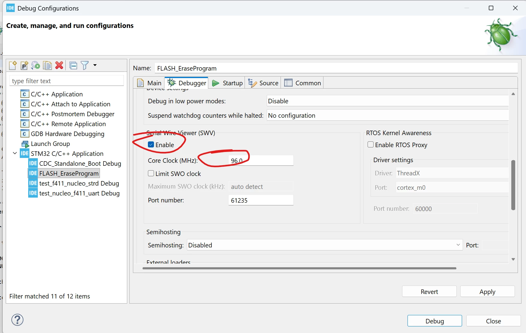Screen dimensions: 526x333
Task: Toggle the Enable RTOS Proxy checkbox
Action: [371, 145]
